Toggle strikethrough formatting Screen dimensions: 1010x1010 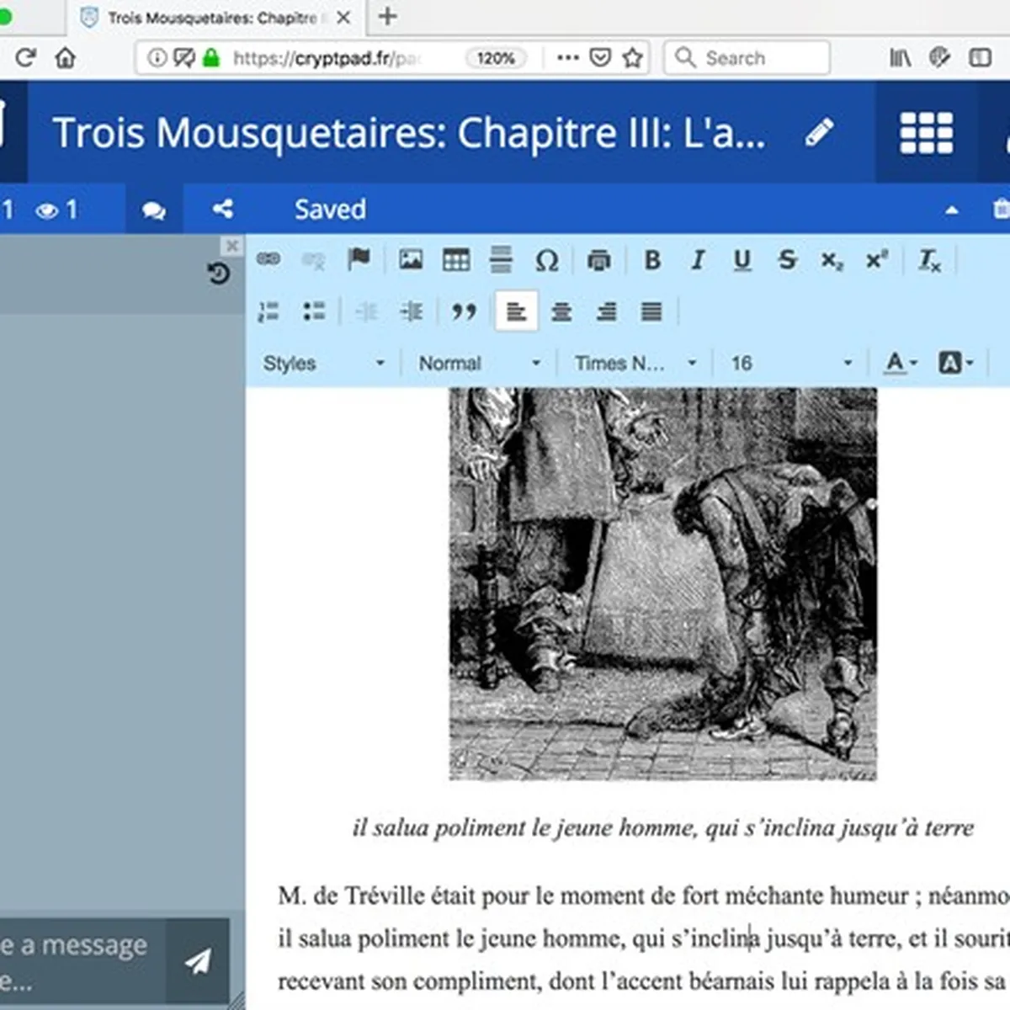(787, 260)
